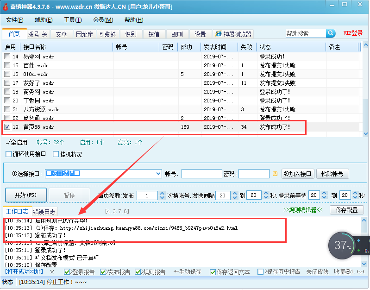
Task: Open the 文件(F) menu
Action: point(15,20)
